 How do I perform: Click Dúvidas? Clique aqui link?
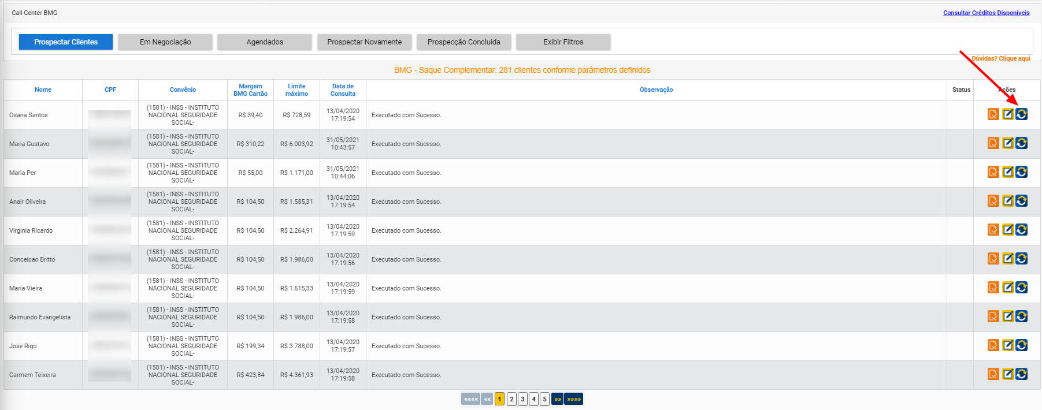coord(1001,59)
